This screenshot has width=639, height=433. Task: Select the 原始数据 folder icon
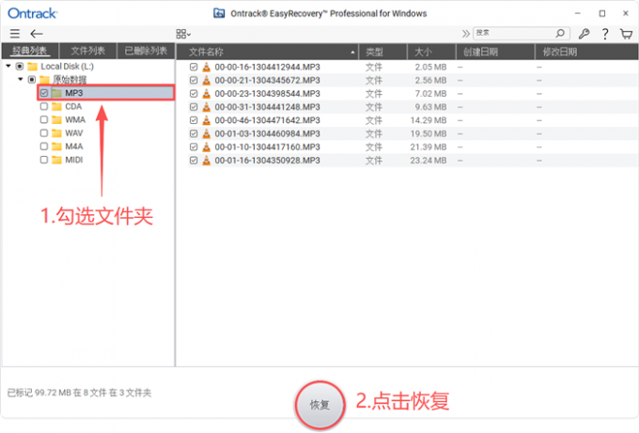point(44,80)
